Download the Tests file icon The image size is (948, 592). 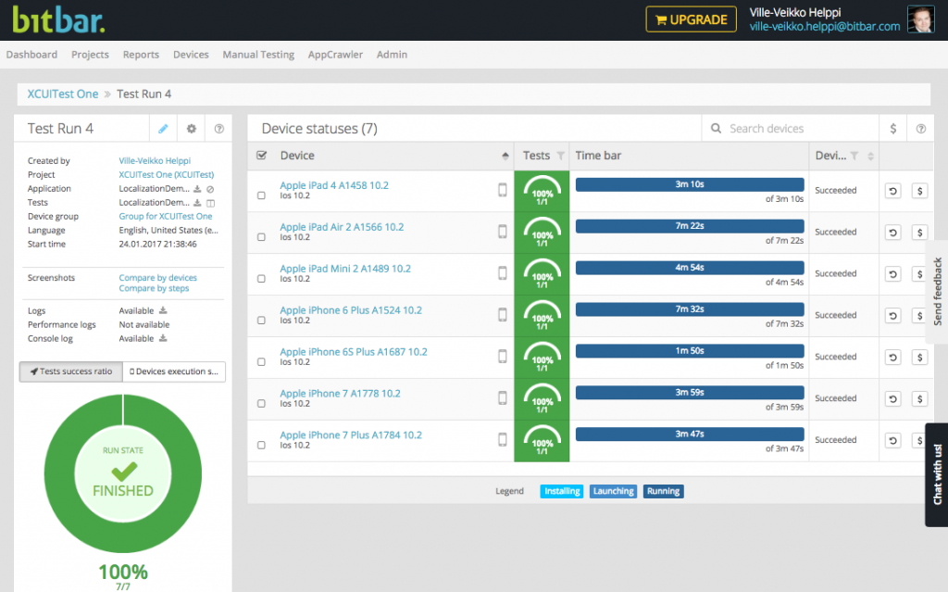click(x=197, y=203)
